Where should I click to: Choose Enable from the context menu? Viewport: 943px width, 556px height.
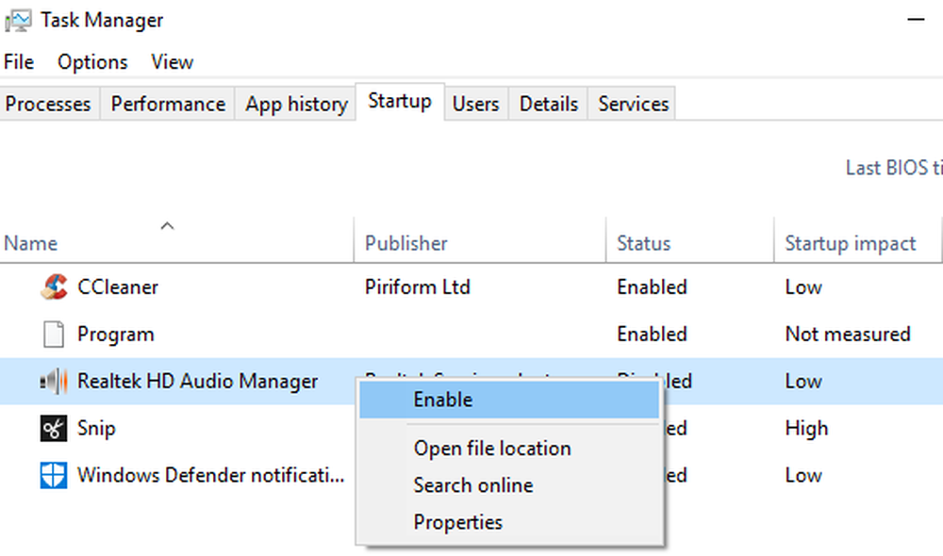[x=443, y=400]
